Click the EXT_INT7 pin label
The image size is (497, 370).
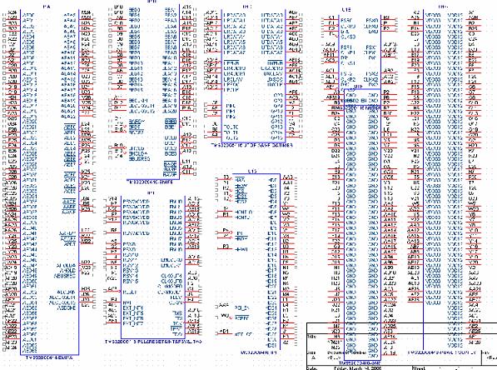click(x=132, y=323)
